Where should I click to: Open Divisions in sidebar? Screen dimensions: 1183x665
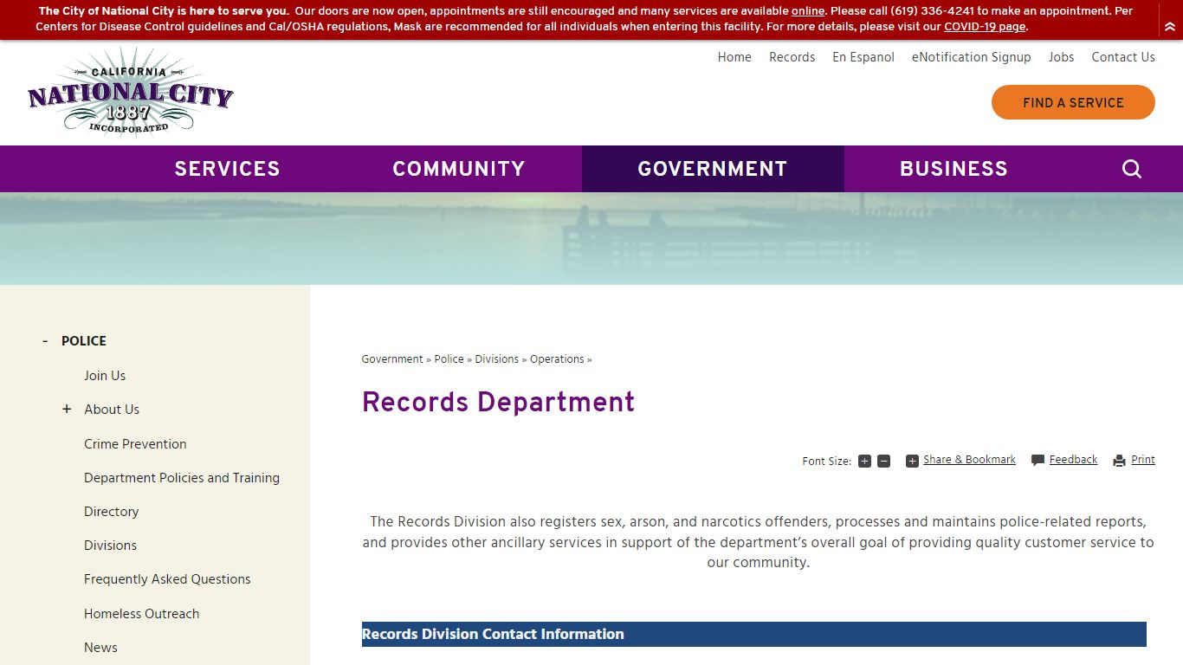(110, 546)
